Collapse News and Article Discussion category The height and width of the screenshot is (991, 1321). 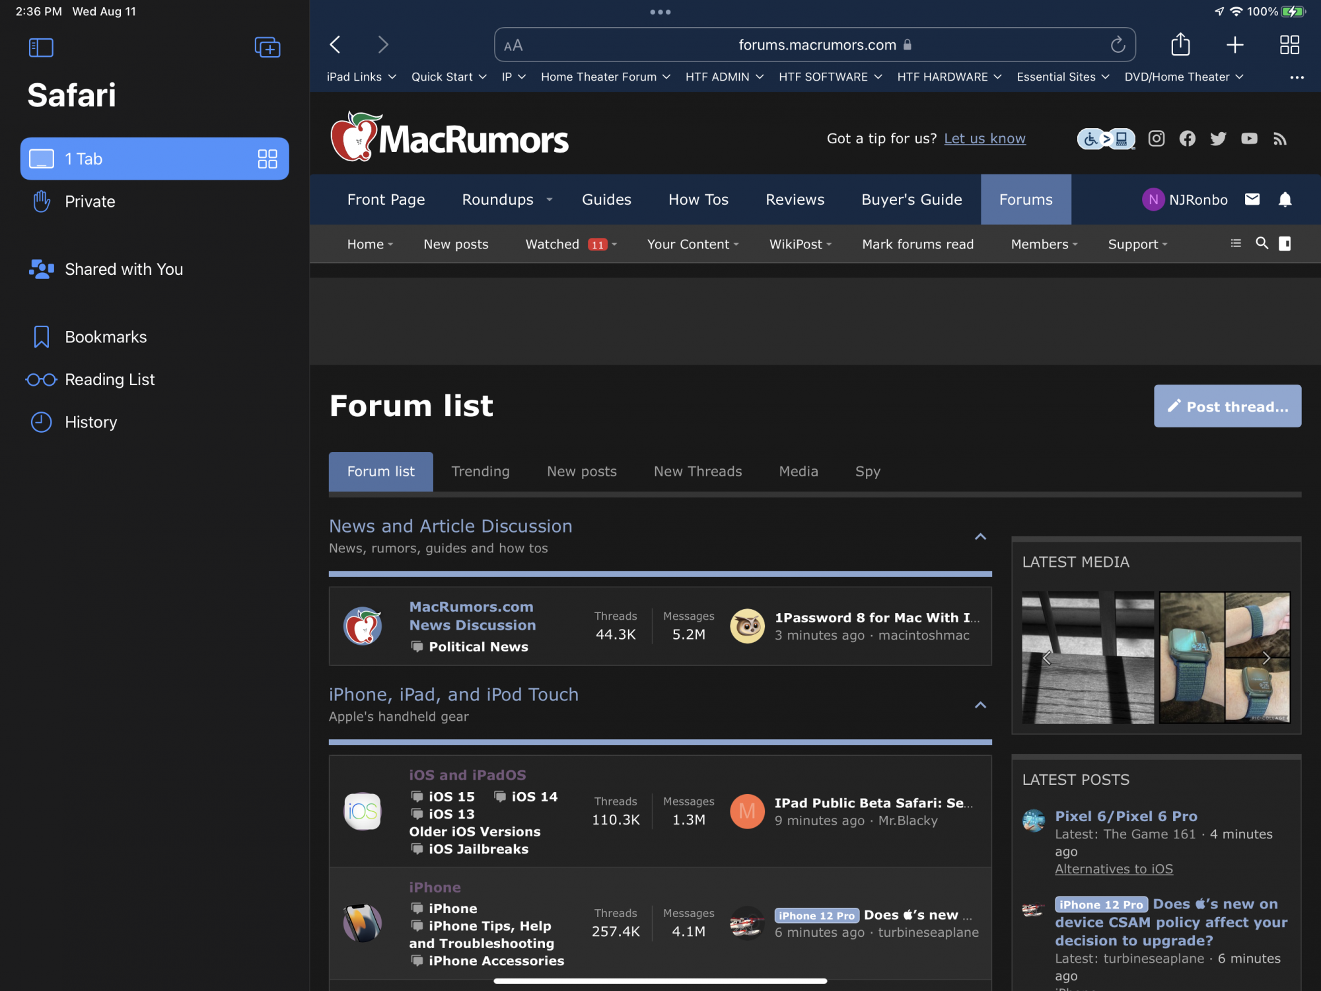point(980,536)
